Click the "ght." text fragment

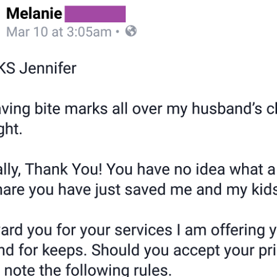coord(11,130)
